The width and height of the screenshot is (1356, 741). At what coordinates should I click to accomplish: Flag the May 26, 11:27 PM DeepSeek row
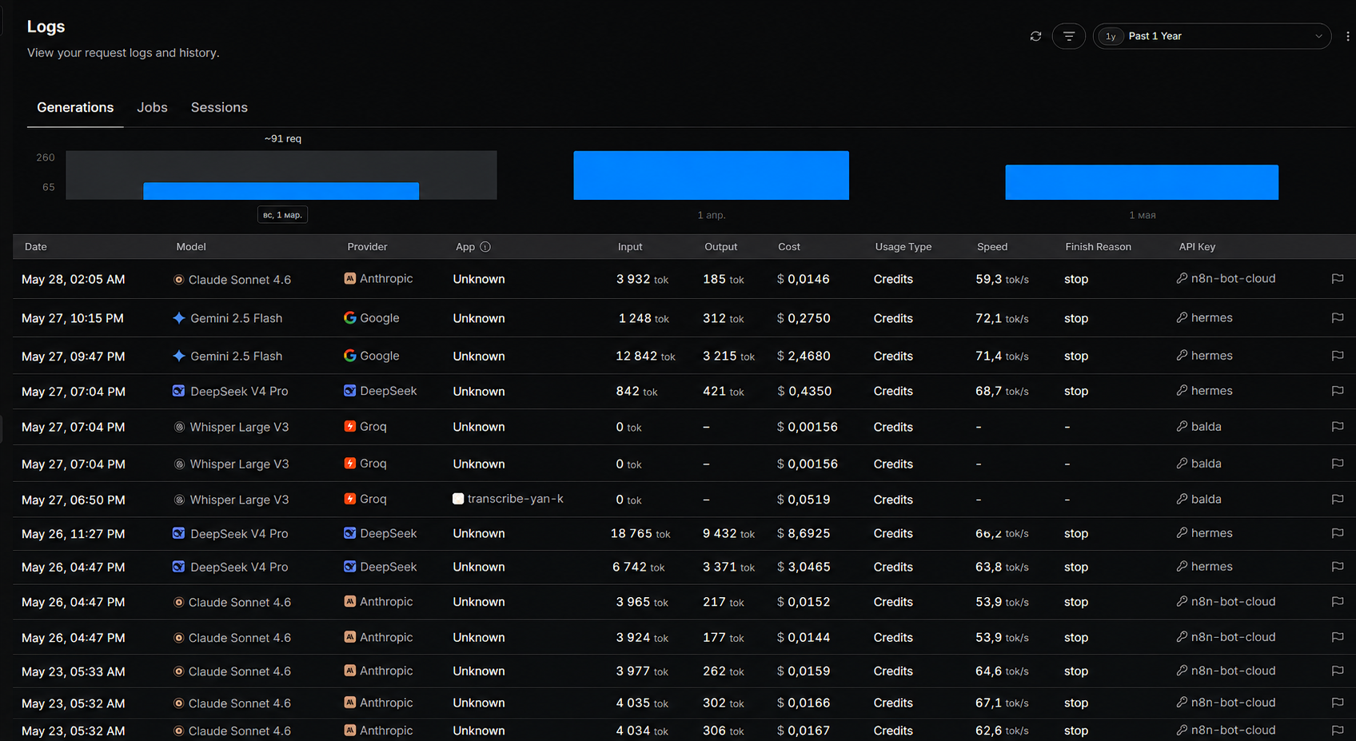click(x=1338, y=533)
